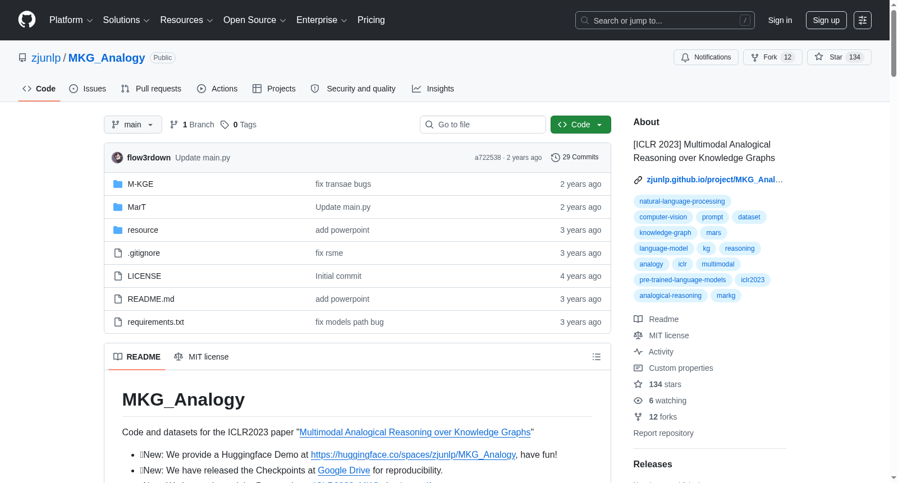Click the Activity pulse icon
The height and width of the screenshot is (483, 898).
point(638,352)
